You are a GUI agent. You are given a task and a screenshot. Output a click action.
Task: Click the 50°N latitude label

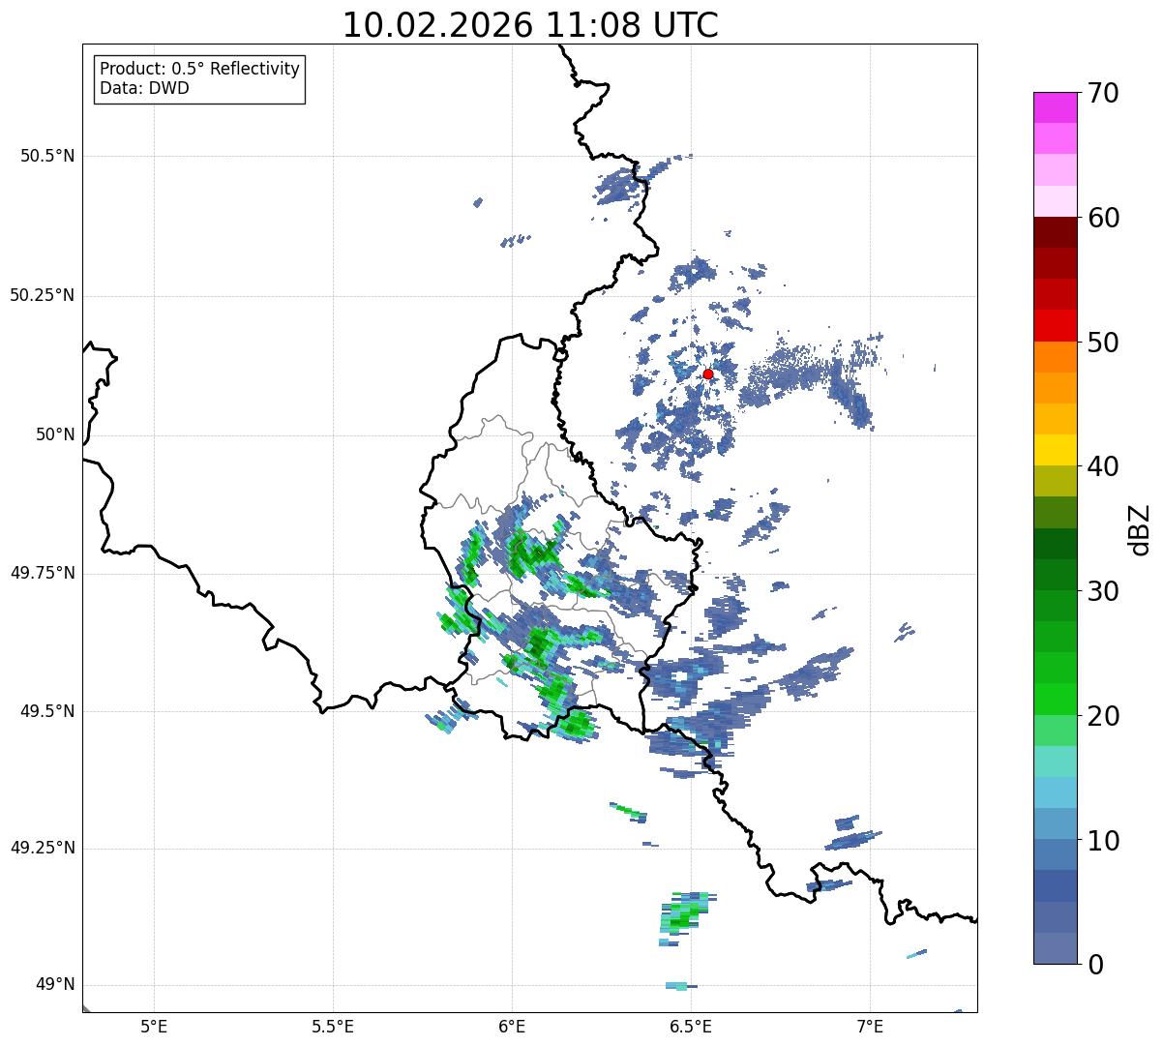[55, 434]
